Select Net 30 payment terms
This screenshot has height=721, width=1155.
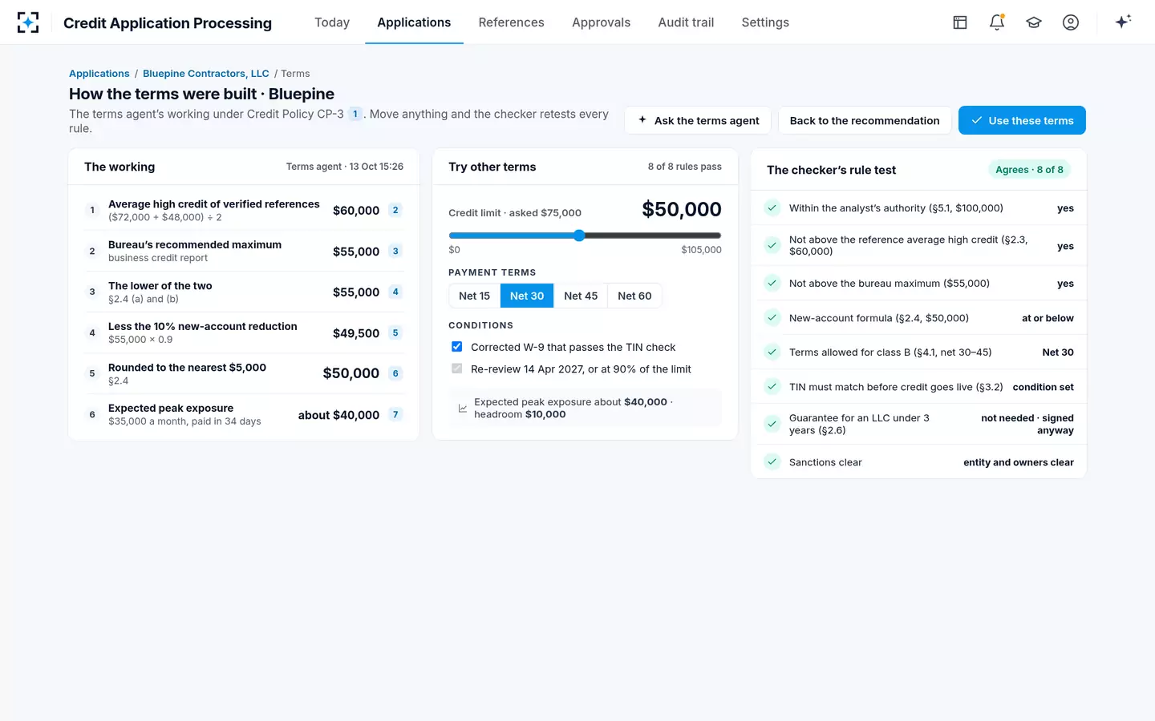tap(527, 296)
